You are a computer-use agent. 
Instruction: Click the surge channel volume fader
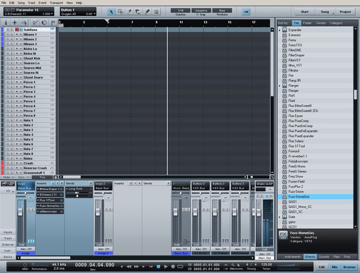pos(20,212)
